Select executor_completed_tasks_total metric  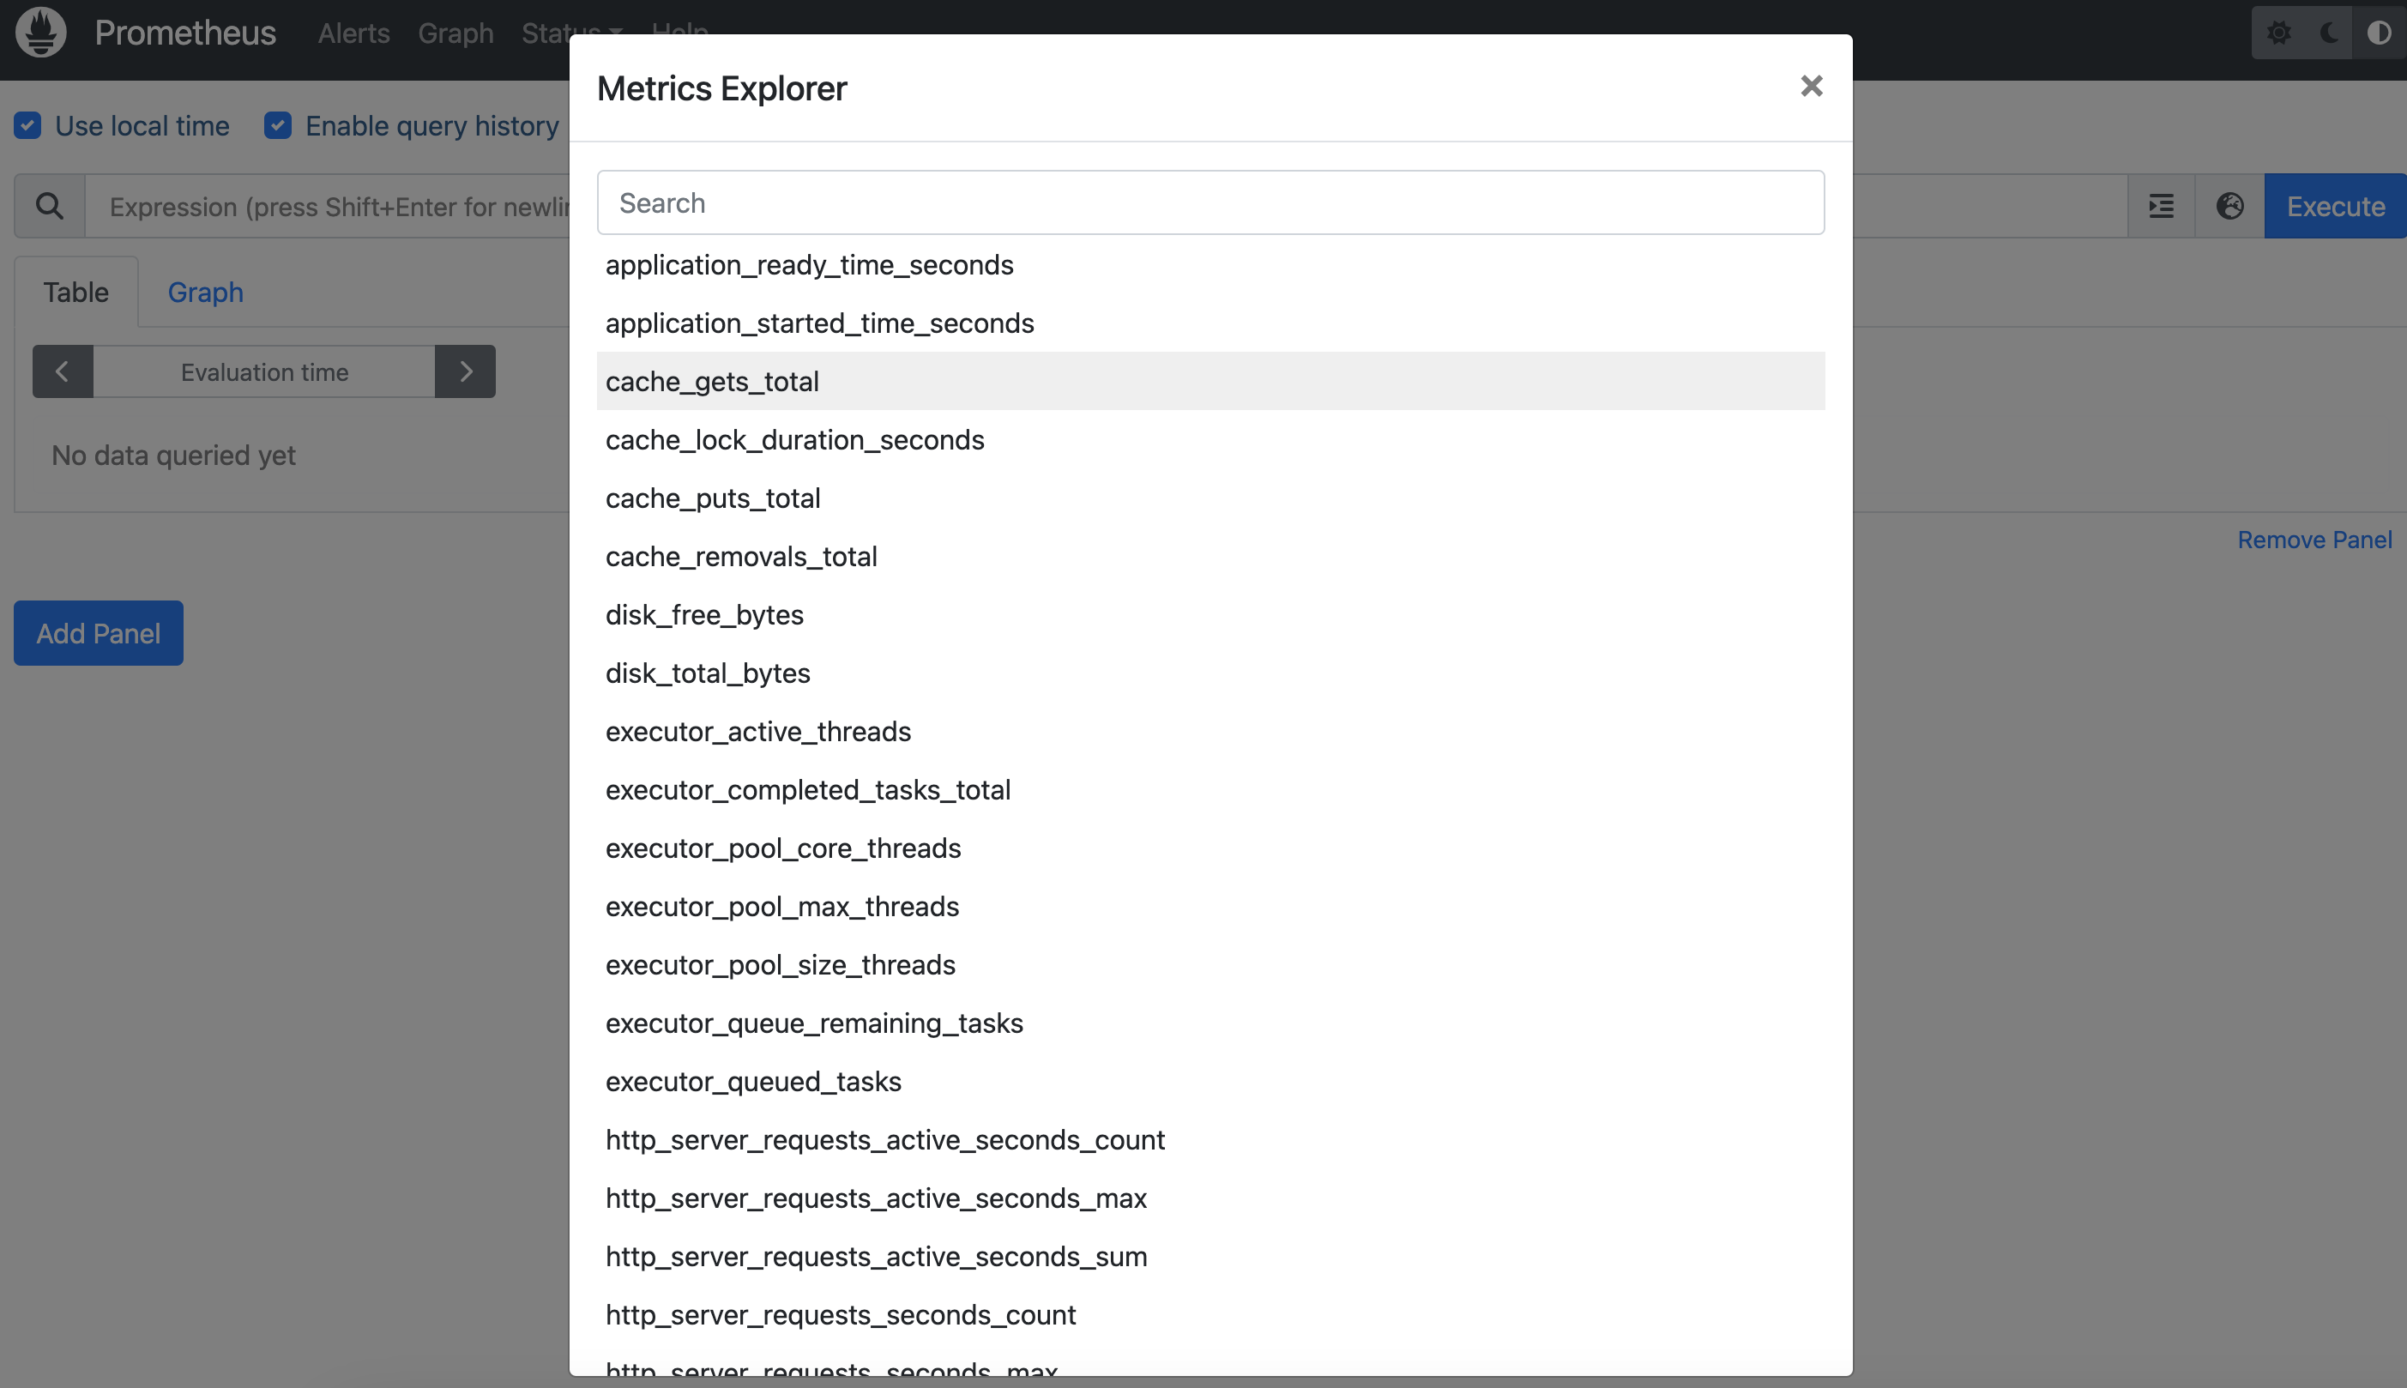coord(1210,789)
